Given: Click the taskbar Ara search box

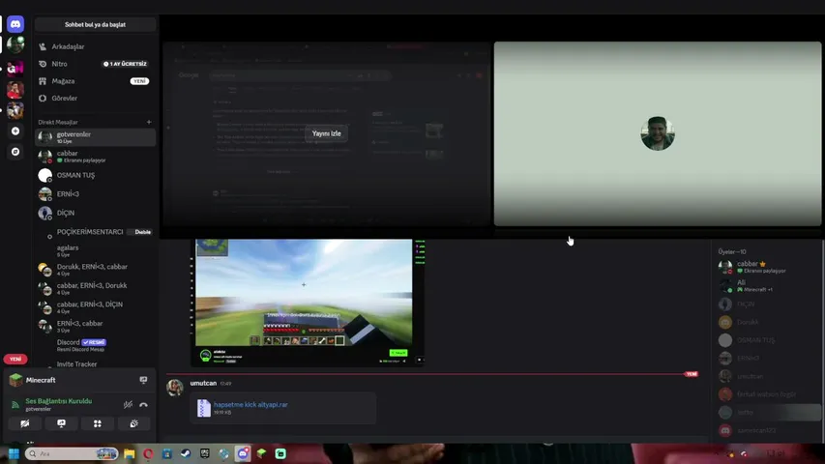Looking at the screenshot, I should (x=71, y=453).
